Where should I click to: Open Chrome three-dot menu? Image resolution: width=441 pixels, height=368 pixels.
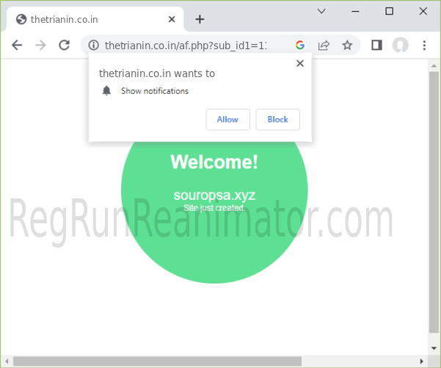click(x=424, y=45)
